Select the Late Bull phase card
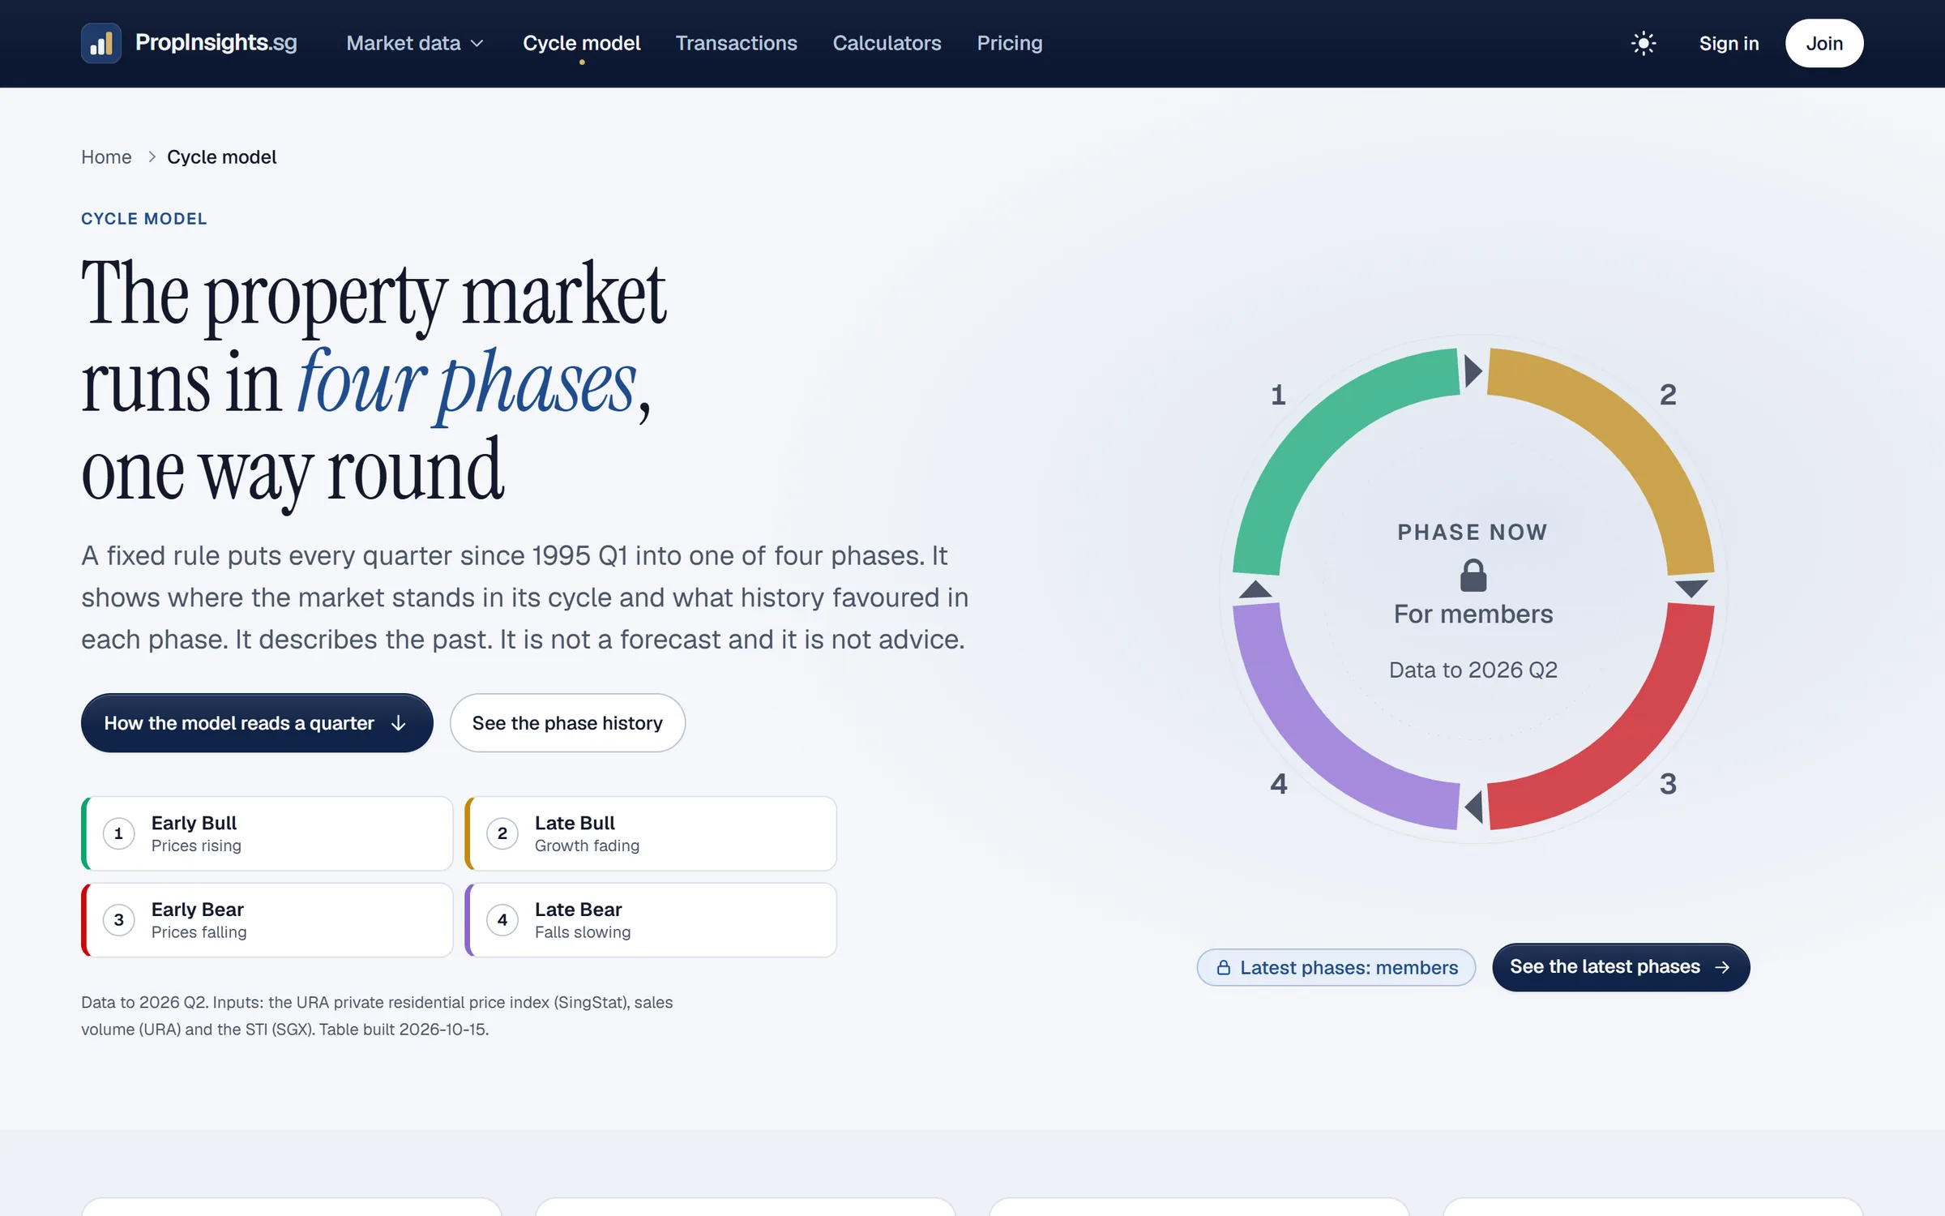1945x1216 pixels. 650,833
